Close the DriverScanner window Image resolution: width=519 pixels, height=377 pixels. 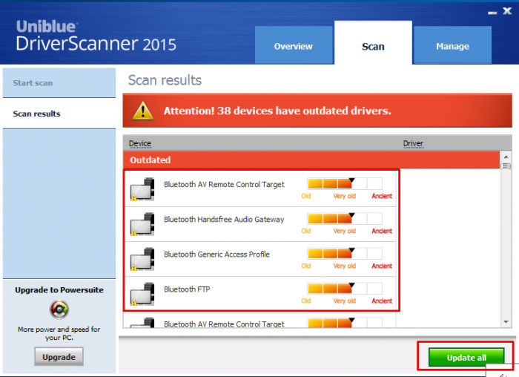pos(507,11)
